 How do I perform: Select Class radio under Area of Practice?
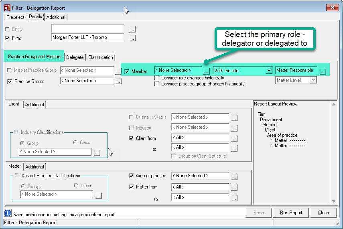pos(76,186)
